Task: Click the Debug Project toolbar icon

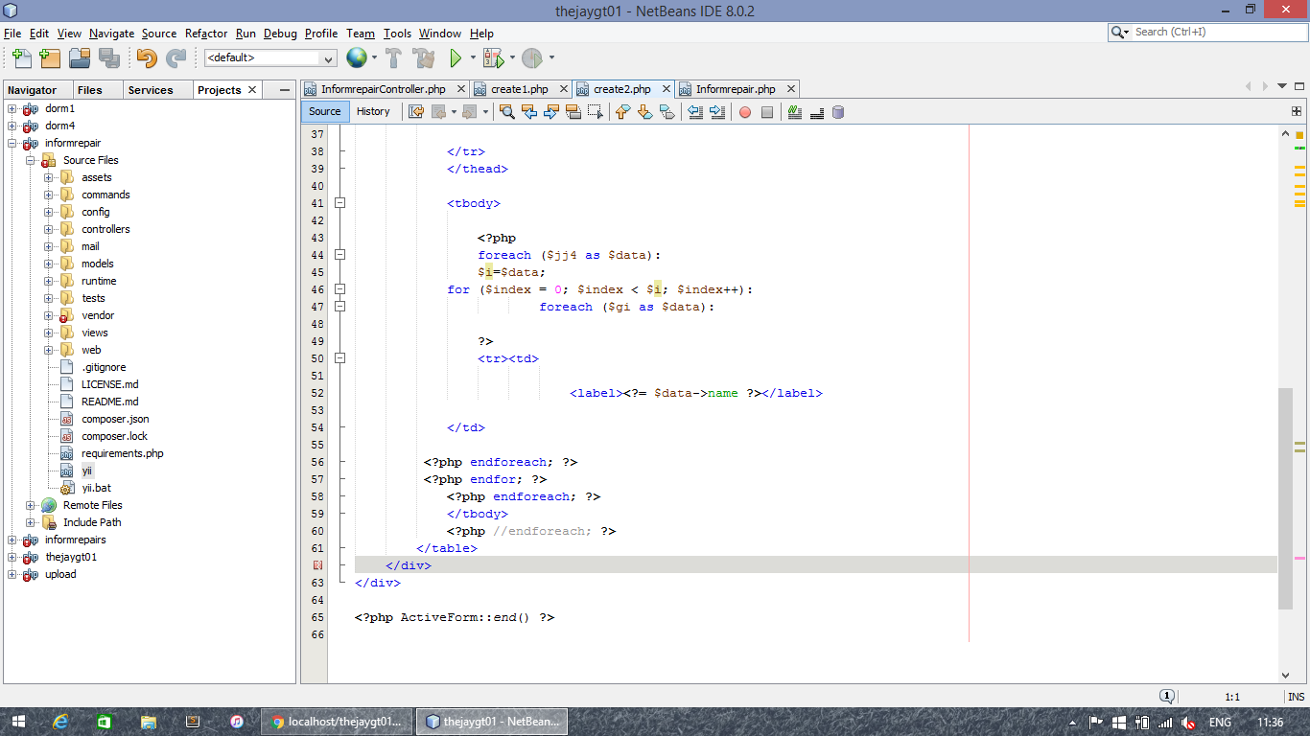Action: click(493, 57)
